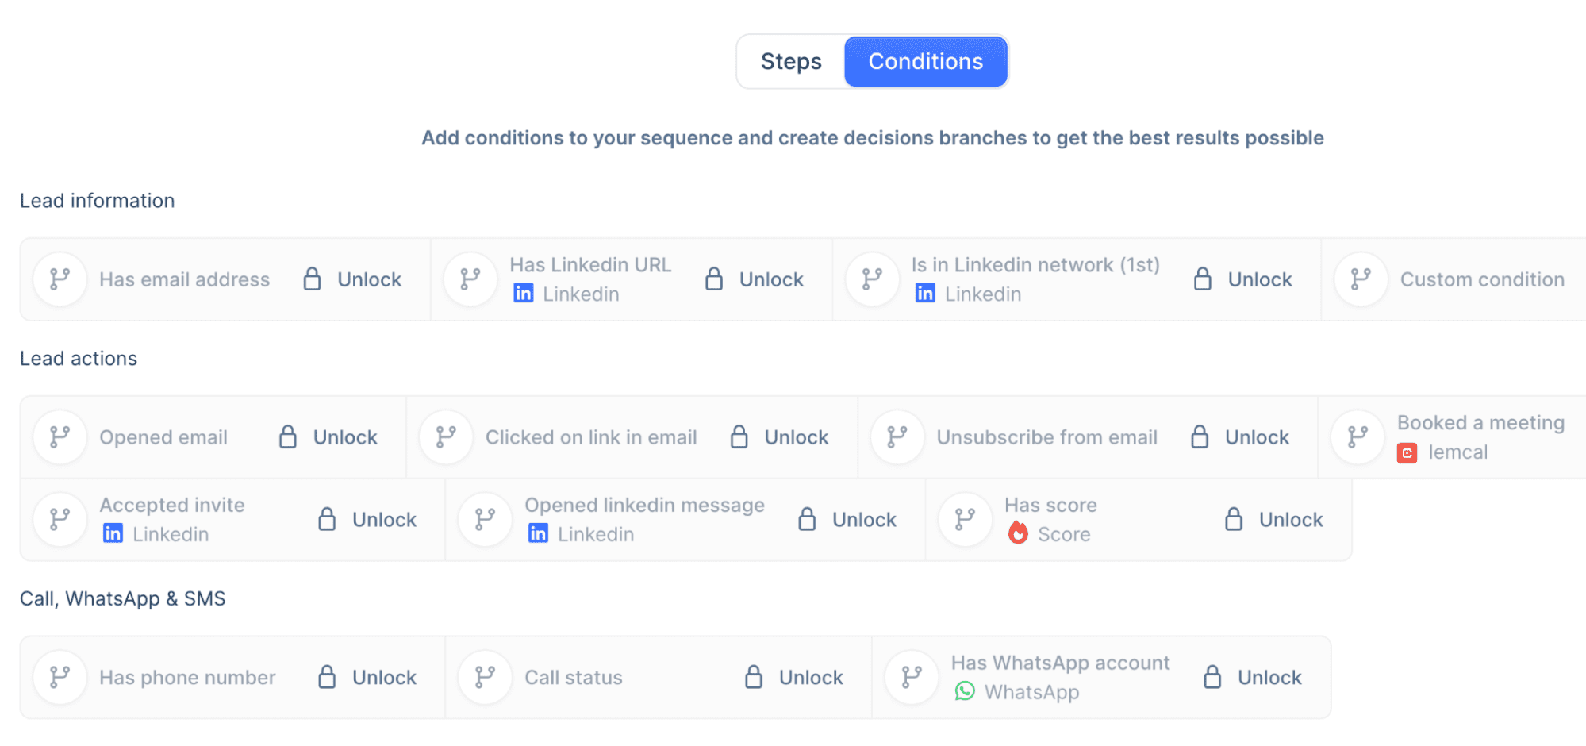Click Linkedin icon under Accepted invite

(x=113, y=534)
